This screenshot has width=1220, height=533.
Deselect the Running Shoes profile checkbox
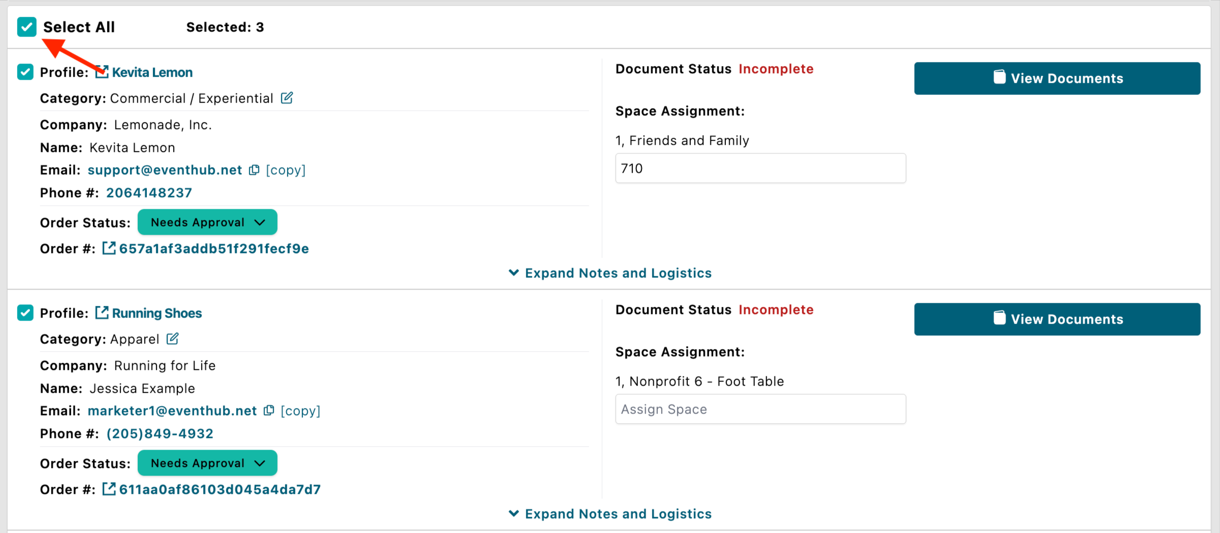click(x=25, y=312)
